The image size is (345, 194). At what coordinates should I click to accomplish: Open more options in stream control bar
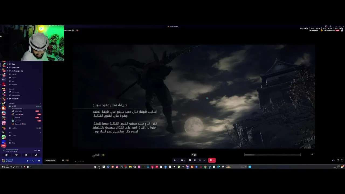(x=204, y=160)
